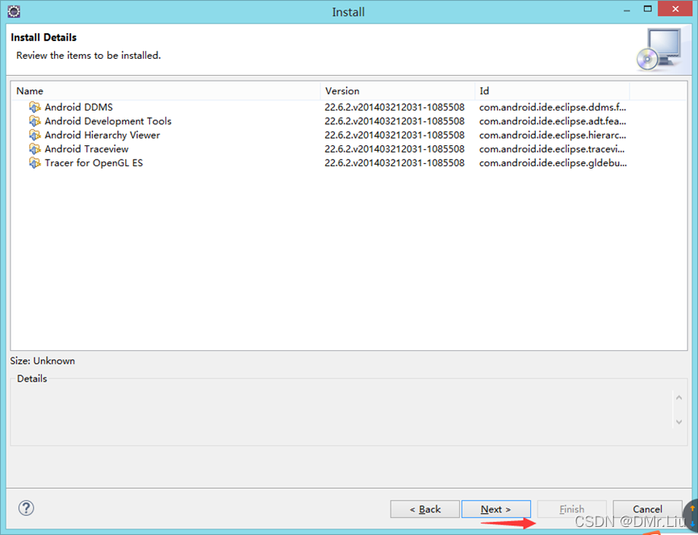
Task: Click the Details scroll down arrow
Action: pyautogui.click(x=679, y=421)
